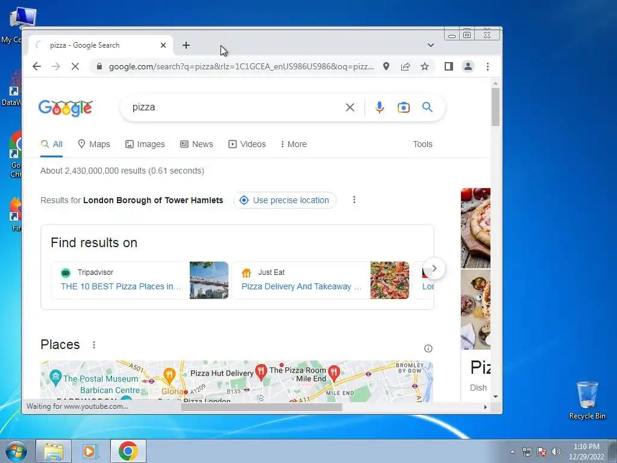Open the Windows Start menu
Viewport: 617px width, 463px height.
click(x=16, y=451)
